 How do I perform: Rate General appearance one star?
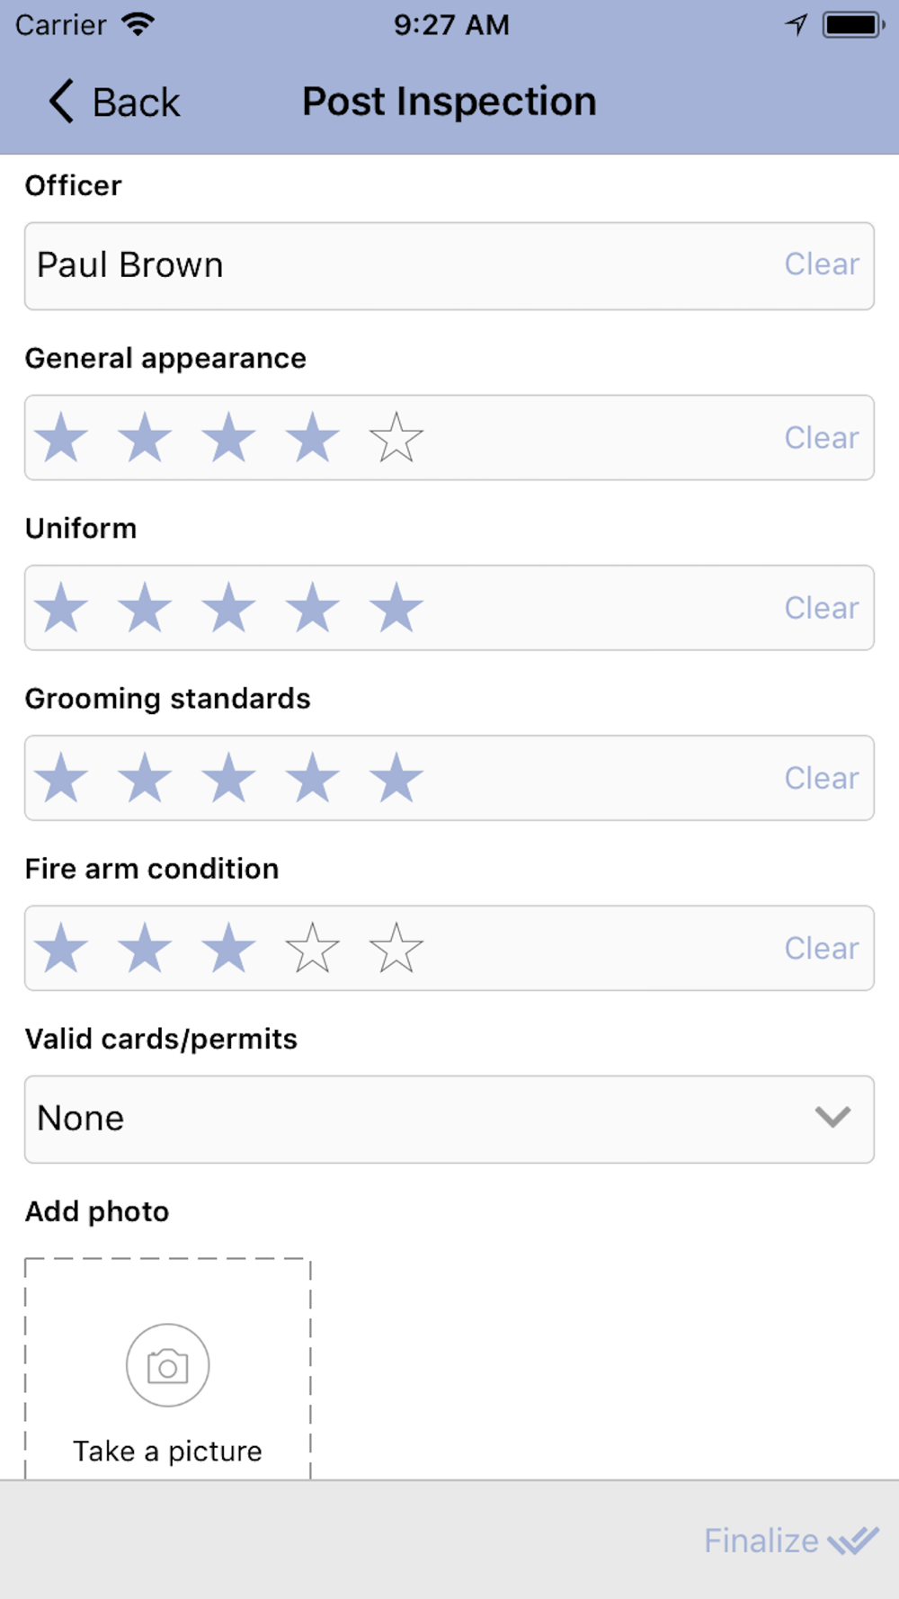pyautogui.click(x=61, y=438)
